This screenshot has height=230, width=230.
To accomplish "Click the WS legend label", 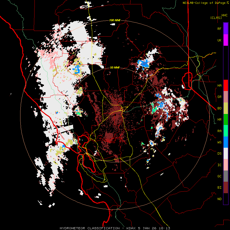I will click(x=219, y=142).
